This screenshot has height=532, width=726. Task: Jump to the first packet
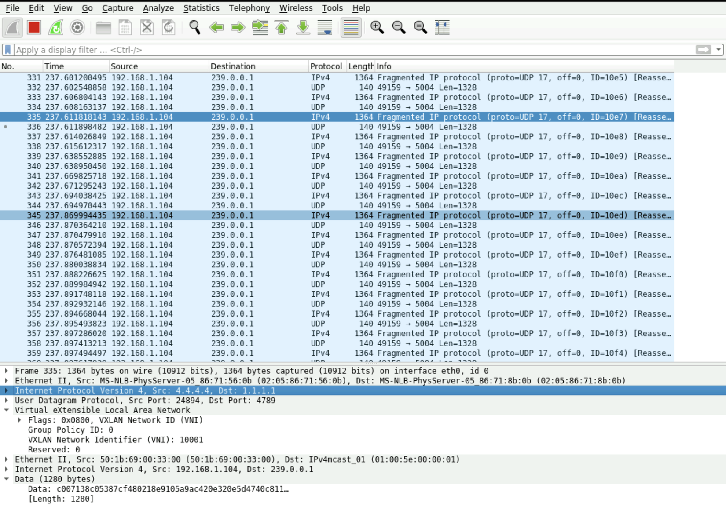282,27
